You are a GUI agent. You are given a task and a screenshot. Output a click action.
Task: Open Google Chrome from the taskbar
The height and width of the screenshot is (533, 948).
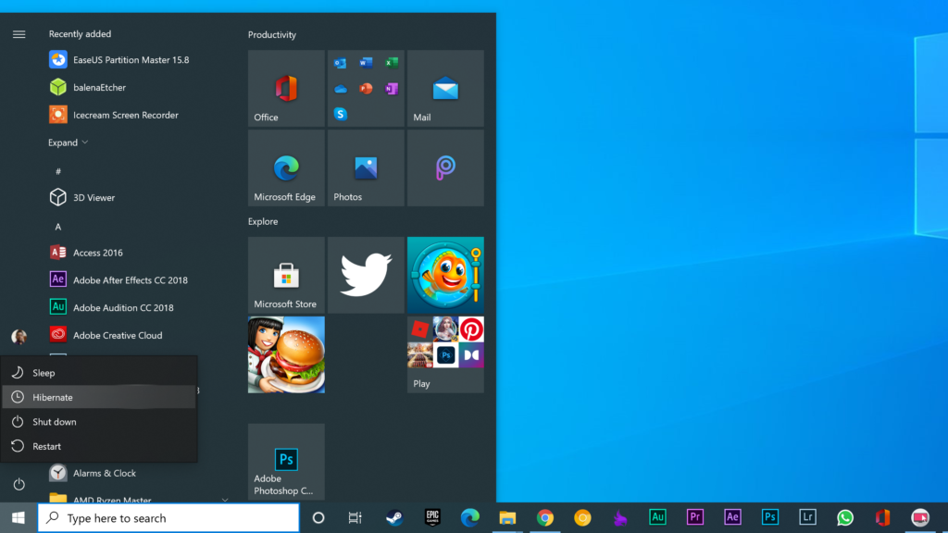544,518
